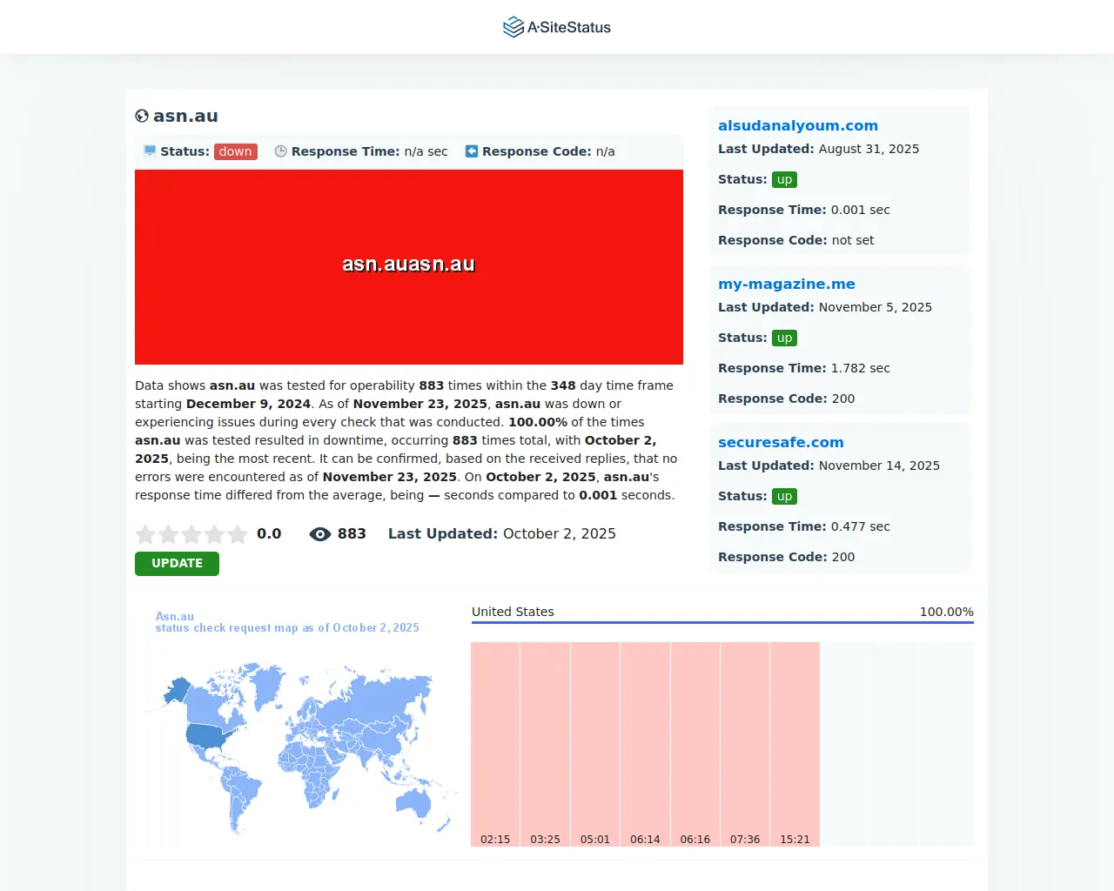Rate with the first star
Viewport: 1114px width, 891px height.
(146, 534)
